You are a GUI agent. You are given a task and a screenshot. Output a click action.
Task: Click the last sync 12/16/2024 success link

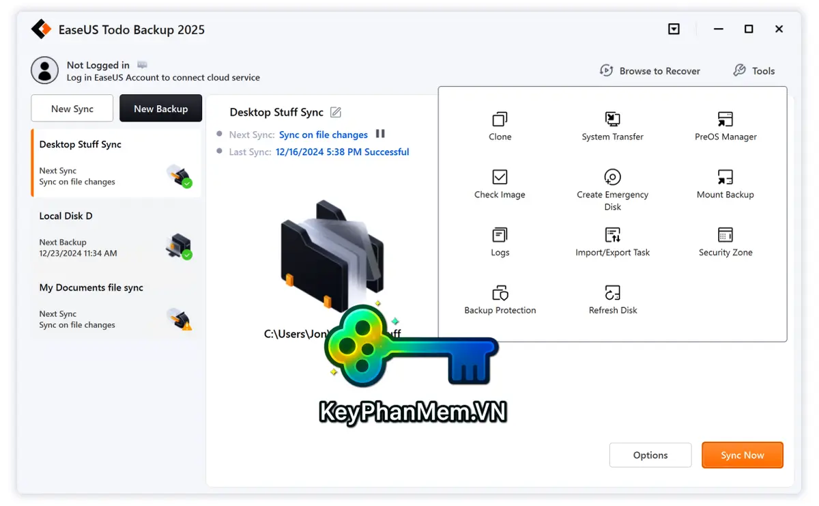[x=343, y=152]
